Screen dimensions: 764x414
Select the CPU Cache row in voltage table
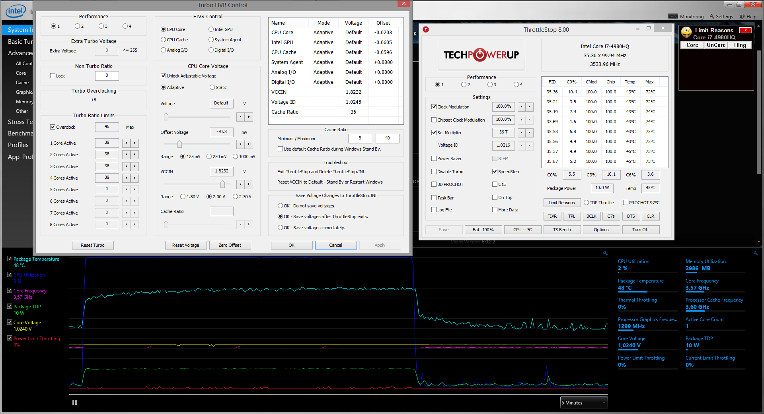(336, 52)
